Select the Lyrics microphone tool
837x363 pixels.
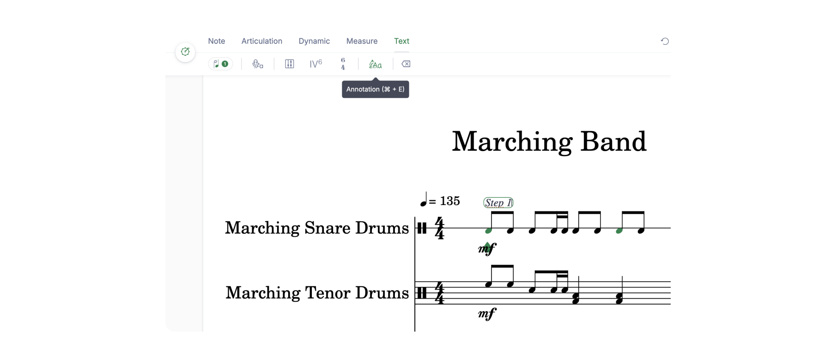[258, 64]
